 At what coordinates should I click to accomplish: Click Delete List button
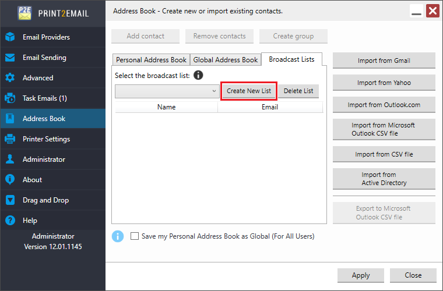(298, 91)
